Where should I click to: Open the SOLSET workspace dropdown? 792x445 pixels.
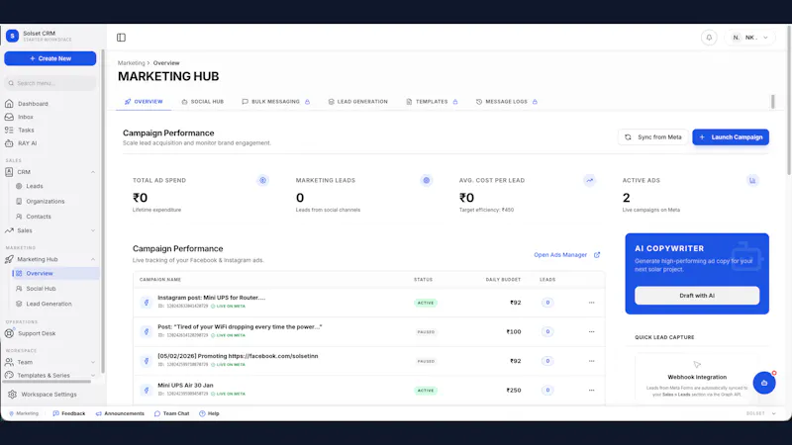(760, 413)
